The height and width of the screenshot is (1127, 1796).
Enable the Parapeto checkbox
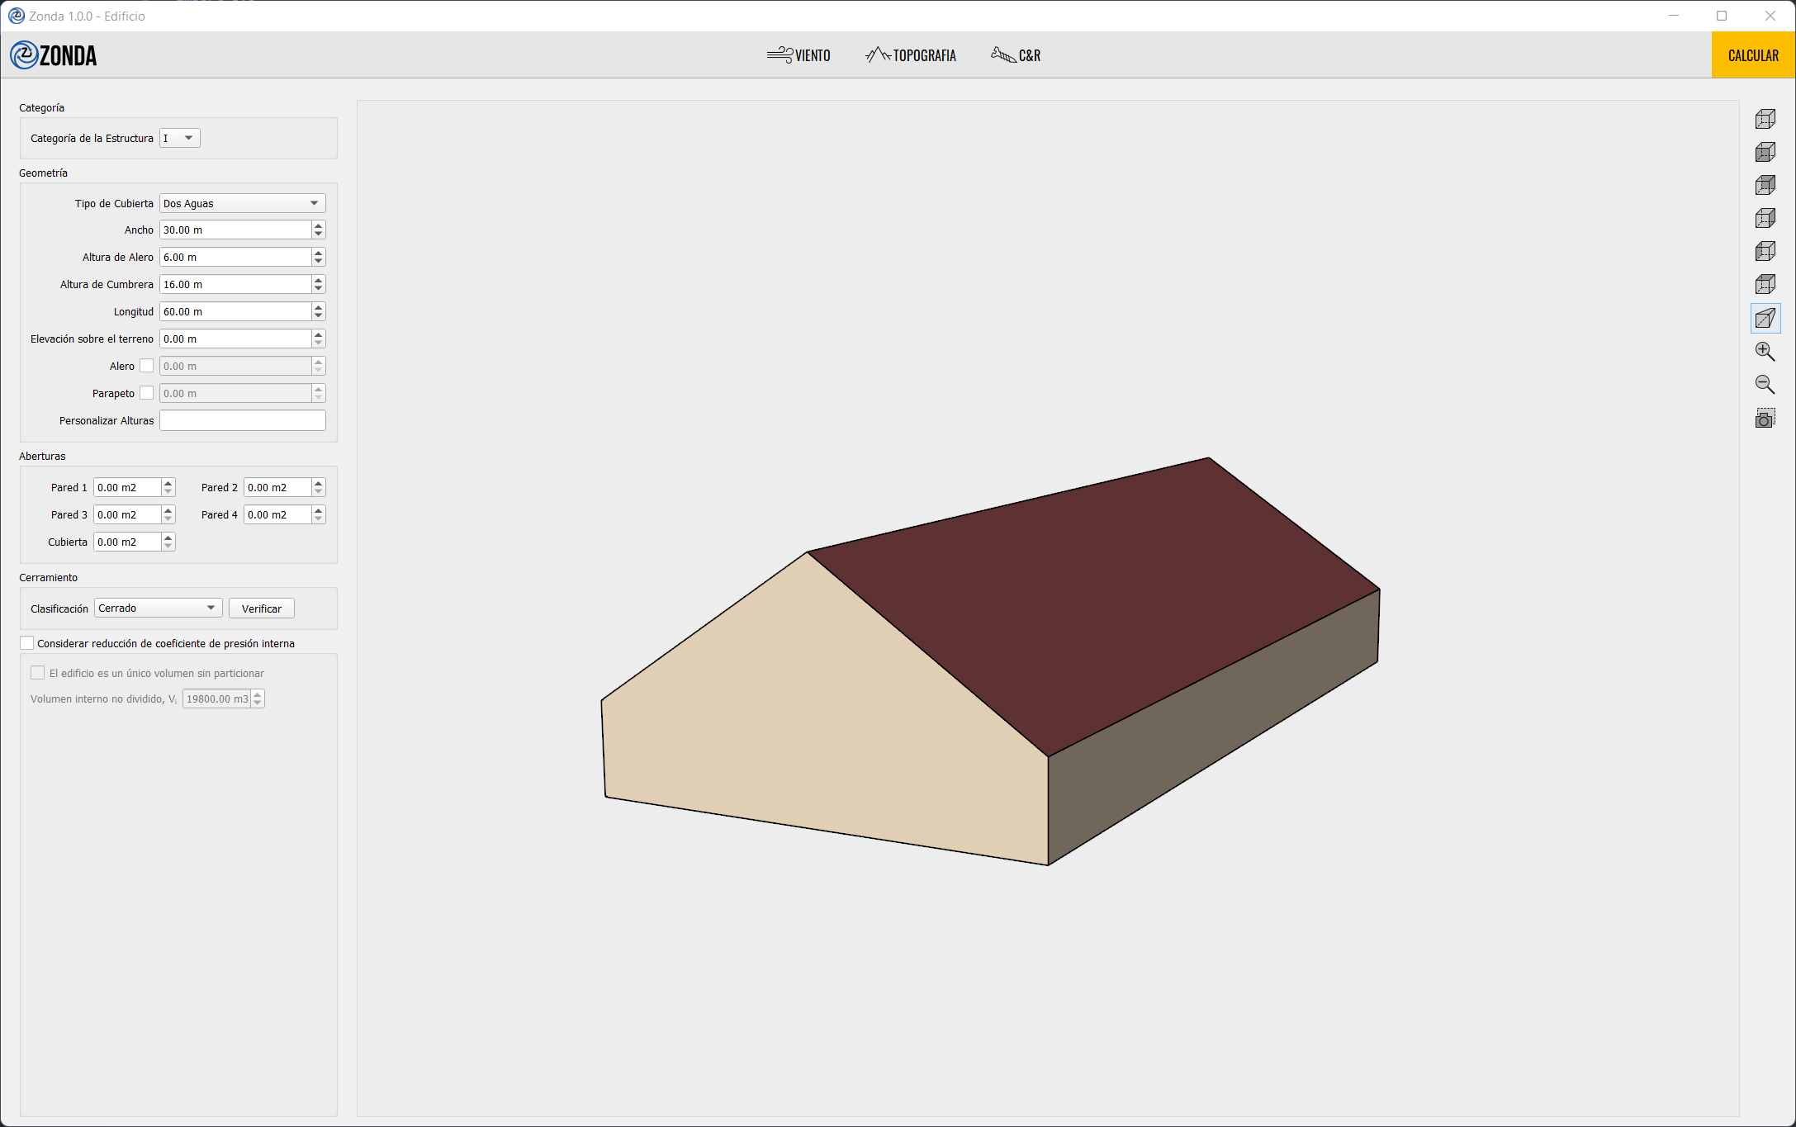pos(146,393)
